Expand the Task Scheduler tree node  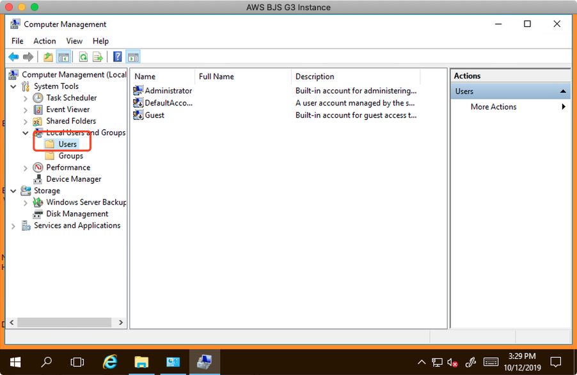26,98
